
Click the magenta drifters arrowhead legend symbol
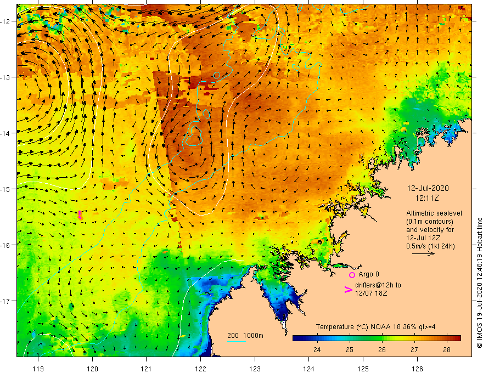click(x=349, y=290)
